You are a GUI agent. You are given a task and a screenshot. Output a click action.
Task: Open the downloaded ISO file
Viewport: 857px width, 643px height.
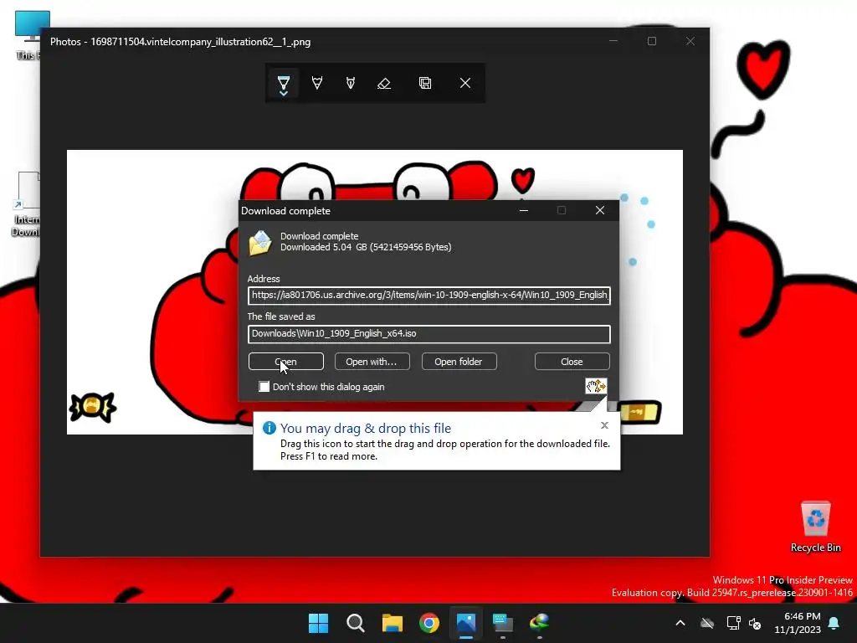[286, 362]
